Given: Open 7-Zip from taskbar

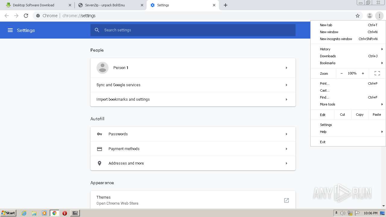Looking at the screenshot, I should pyautogui.click(x=75, y=213).
